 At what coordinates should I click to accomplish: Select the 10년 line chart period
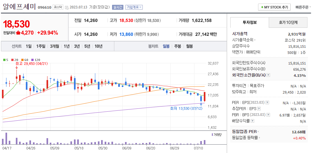[x=99, y=46]
